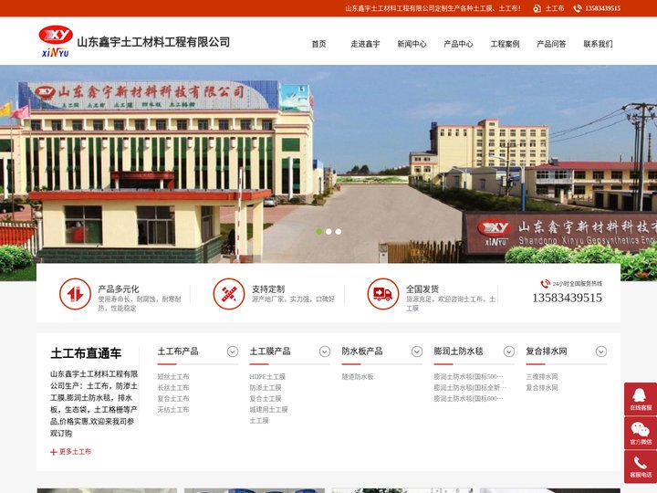
Task: Open 短丝土工布 link
Action: coord(173,376)
